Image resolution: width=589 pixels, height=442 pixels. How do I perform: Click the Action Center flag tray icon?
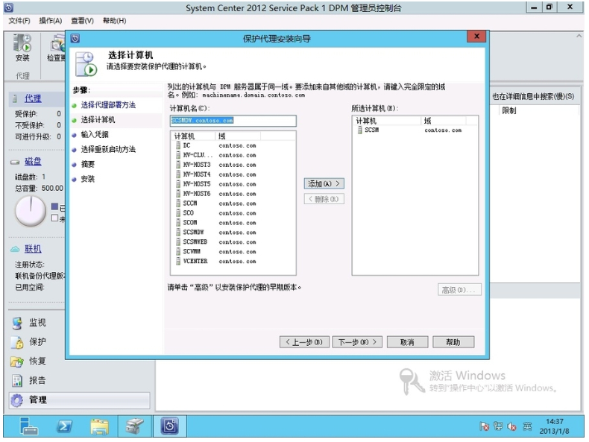coord(484,426)
